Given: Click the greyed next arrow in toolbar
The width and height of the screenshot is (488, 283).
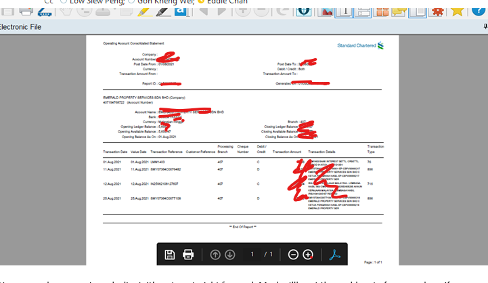Looking at the screenshot, I should [x=221, y=12].
